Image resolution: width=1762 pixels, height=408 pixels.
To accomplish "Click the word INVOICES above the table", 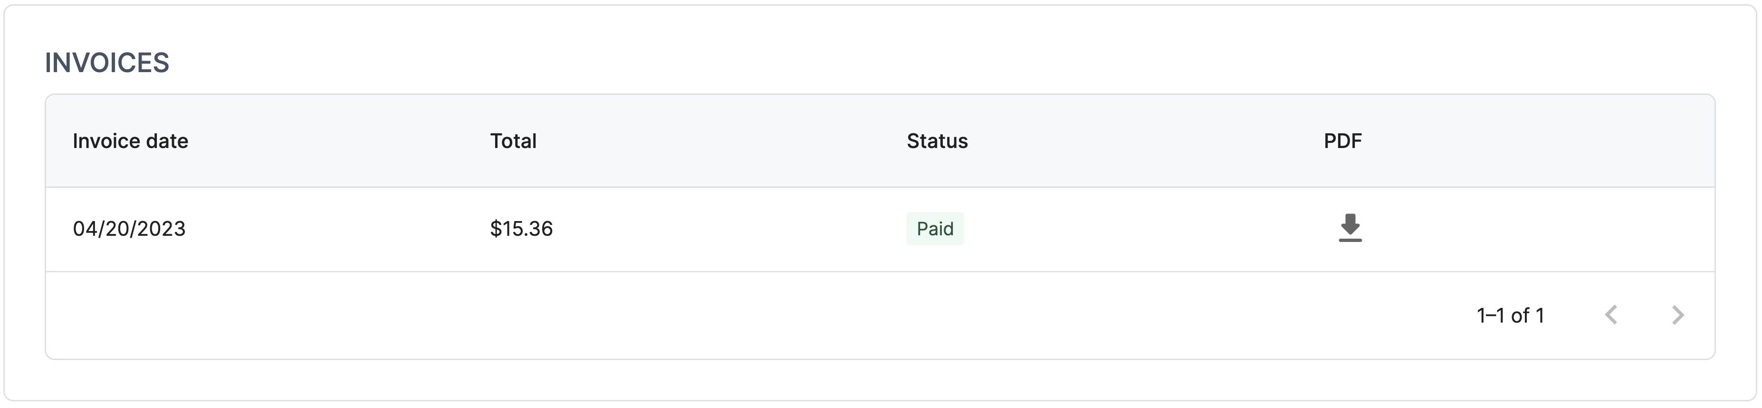I will 107,63.
